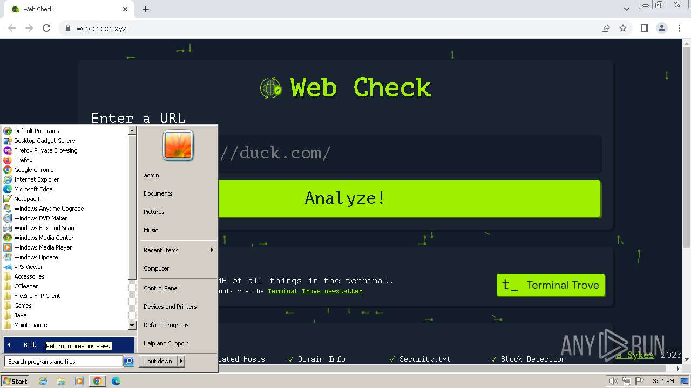691x388 pixels.
Task: Follow the Terminal Trove newsletter link
Action: [315, 291]
